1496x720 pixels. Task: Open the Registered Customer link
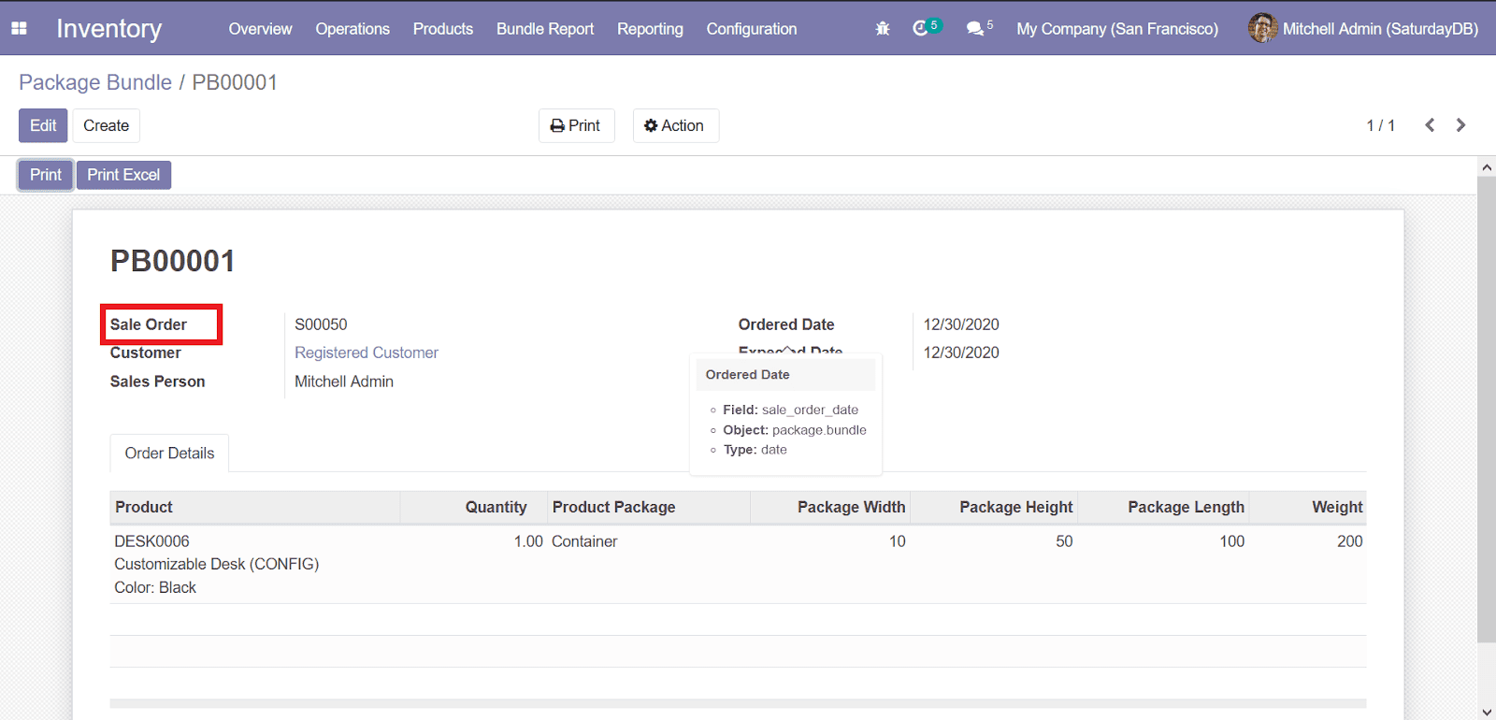pos(367,353)
